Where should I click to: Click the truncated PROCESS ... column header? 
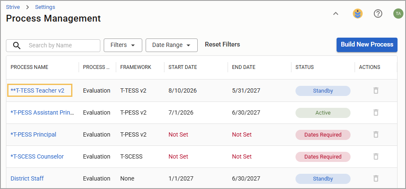point(96,67)
